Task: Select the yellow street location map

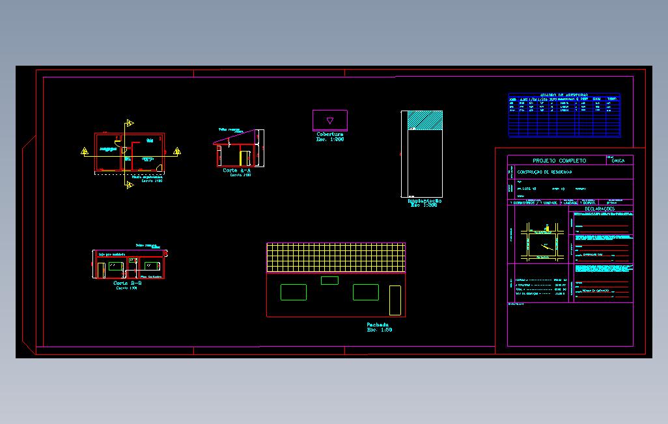Action: point(542,241)
